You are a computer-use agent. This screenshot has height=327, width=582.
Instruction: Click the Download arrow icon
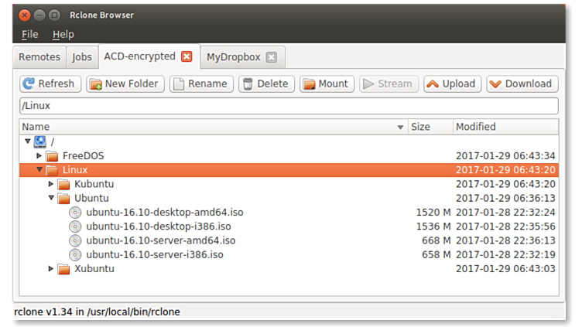click(x=495, y=83)
